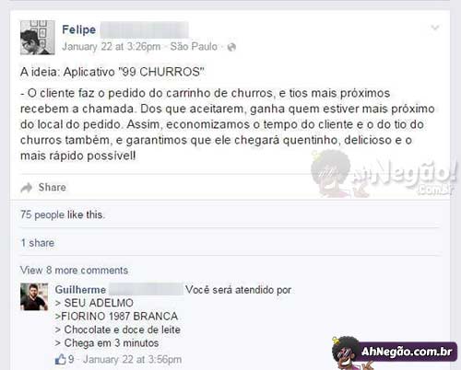The image size is (461, 370).
Task: Click the Share arrow icon
Action: click(x=27, y=188)
